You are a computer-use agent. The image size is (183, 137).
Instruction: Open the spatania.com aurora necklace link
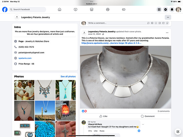click(111, 43)
